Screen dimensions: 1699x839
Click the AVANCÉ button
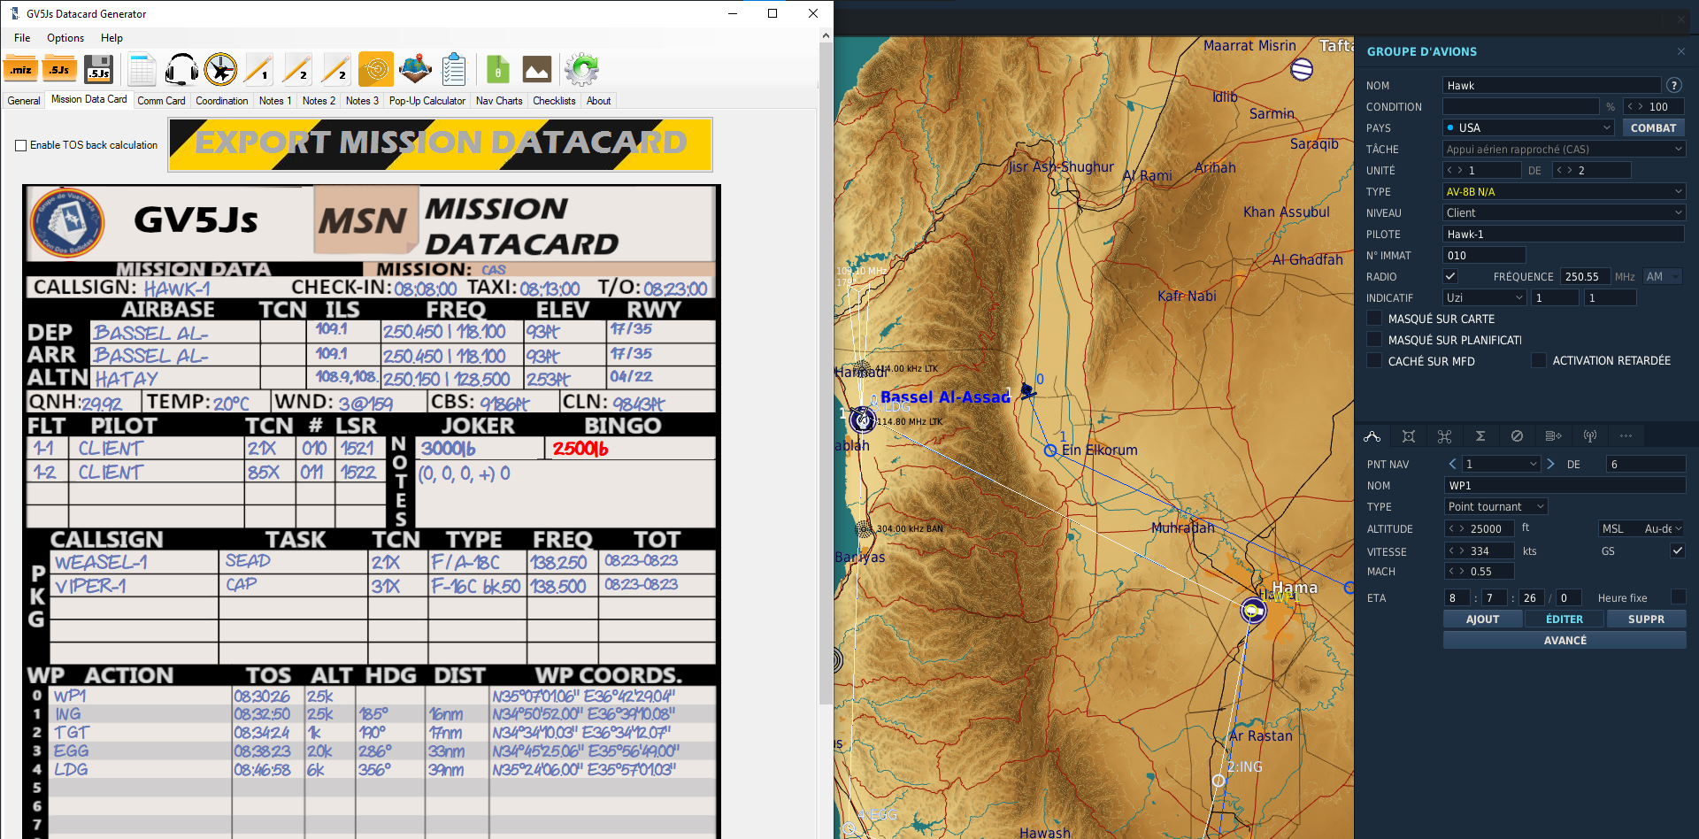point(1564,640)
